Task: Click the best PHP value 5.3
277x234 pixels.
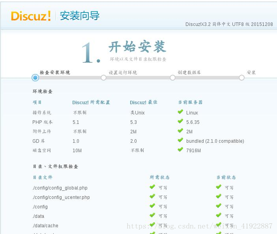Action: tap(133, 122)
